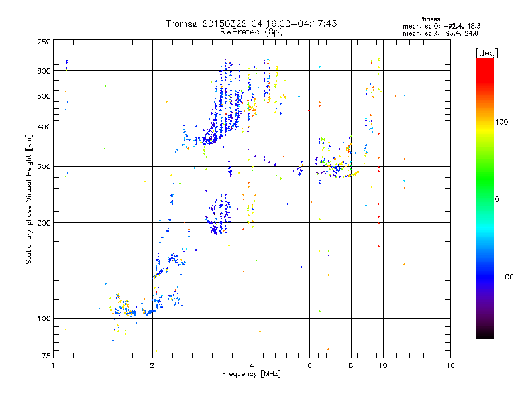Image resolution: width=530 pixels, height=398 pixels.
Task: Click the colorbar label '100'
Action: click(x=502, y=122)
